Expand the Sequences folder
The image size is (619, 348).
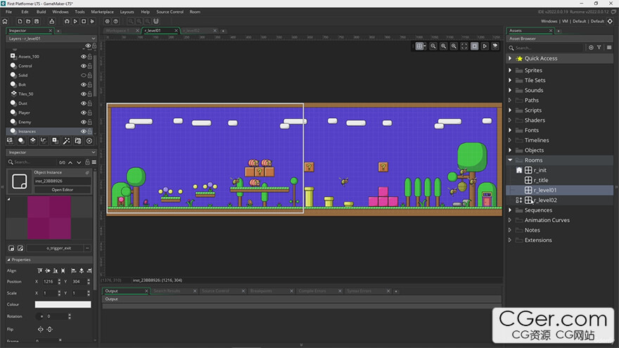coord(510,210)
